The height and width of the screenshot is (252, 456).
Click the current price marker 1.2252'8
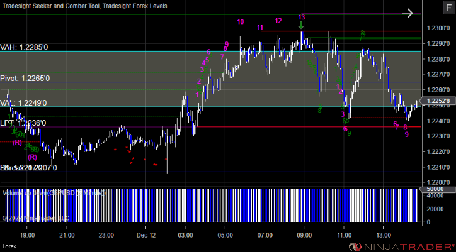pos(440,101)
